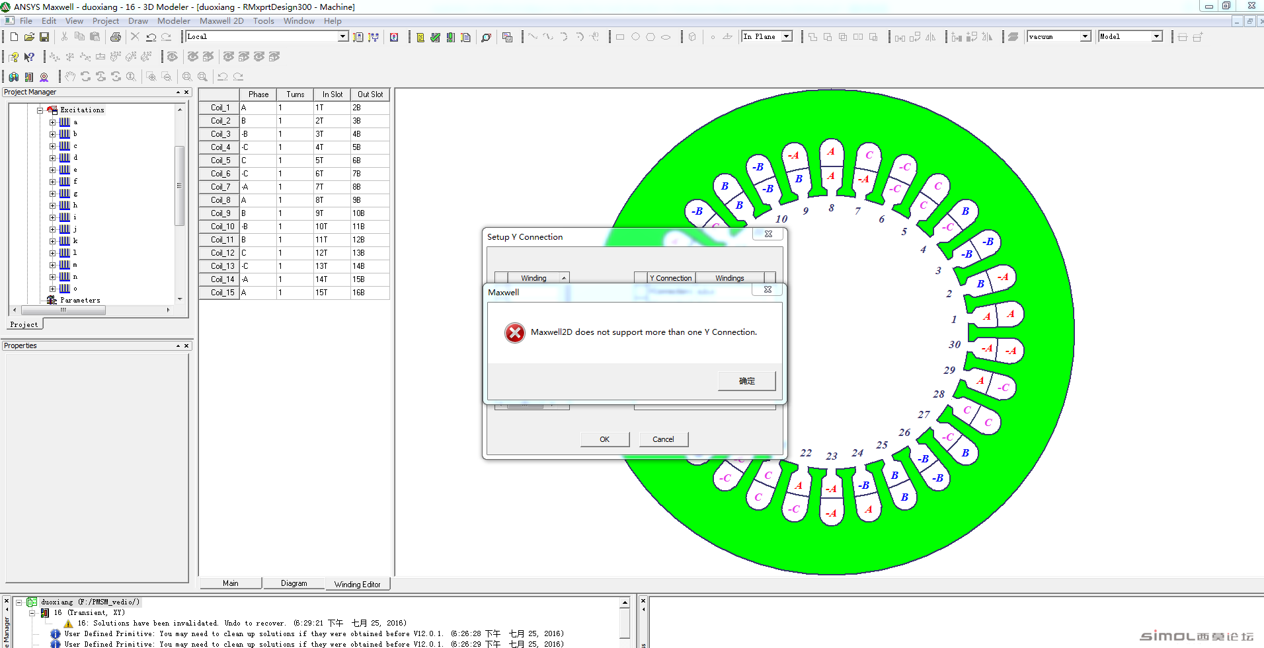The height and width of the screenshot is (648, 1264).
Task: Click the horizontal scrollbar in Project Manager
Action: 63,310
